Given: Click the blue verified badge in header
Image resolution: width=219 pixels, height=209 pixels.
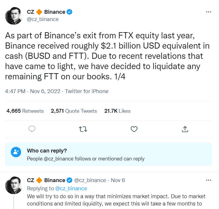Looking at the screenshot, I should click(x=69, y=12).
